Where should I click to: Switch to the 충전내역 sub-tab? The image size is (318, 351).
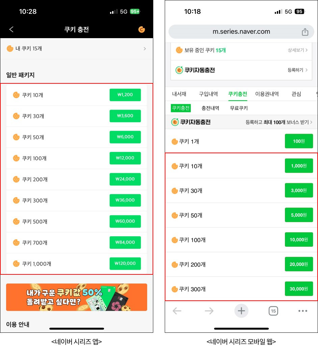click(210, 108)
